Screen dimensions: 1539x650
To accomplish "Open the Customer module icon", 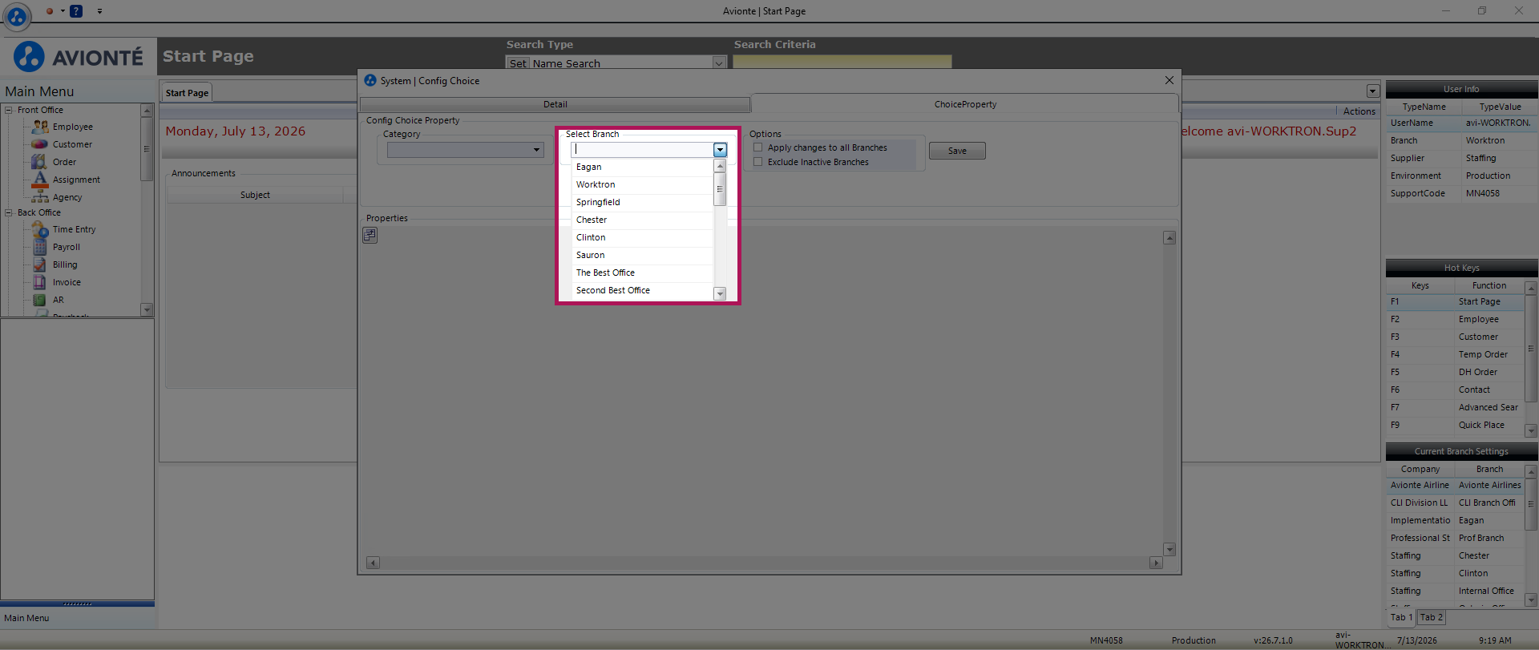I will pos(40,144).
